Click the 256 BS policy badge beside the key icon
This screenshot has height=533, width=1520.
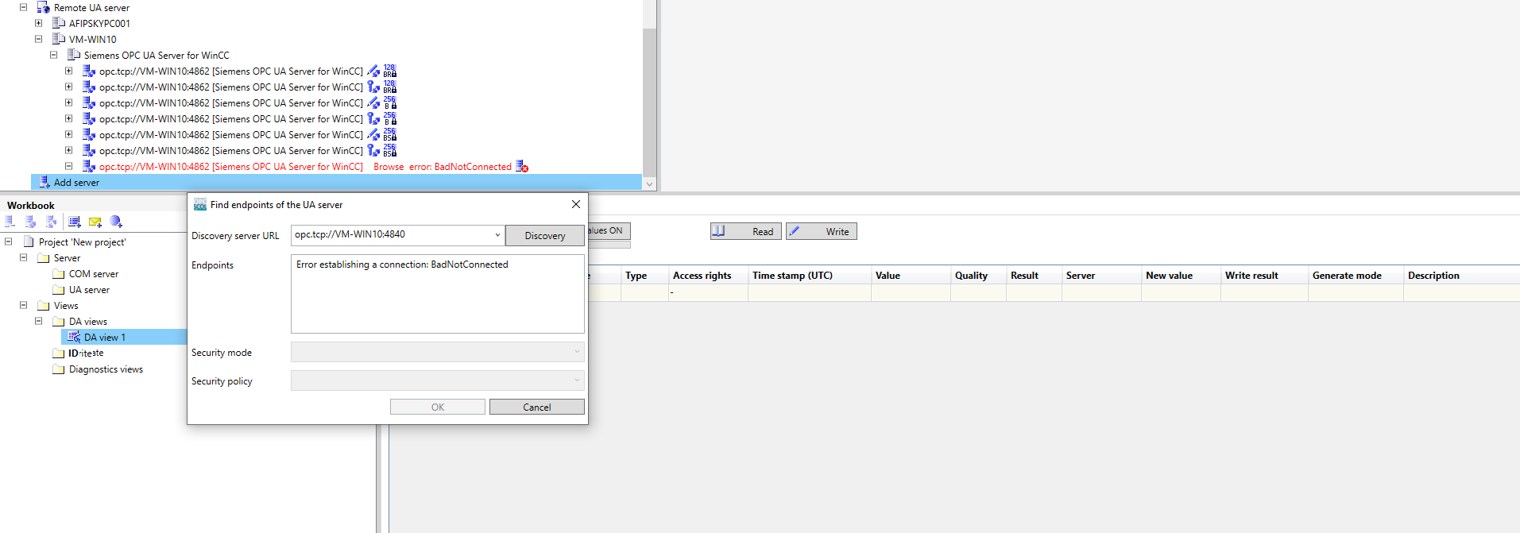coord(390,150)
